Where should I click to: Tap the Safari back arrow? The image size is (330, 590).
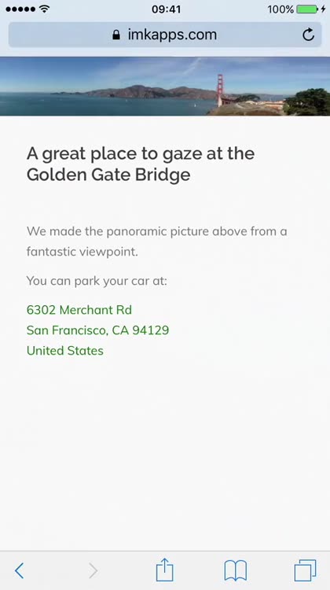tap(19, 570)
